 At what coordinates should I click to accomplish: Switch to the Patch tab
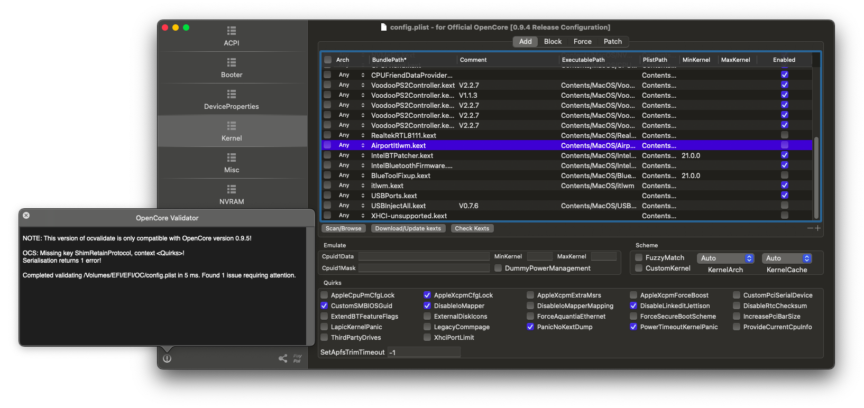(x=612, y=42)
